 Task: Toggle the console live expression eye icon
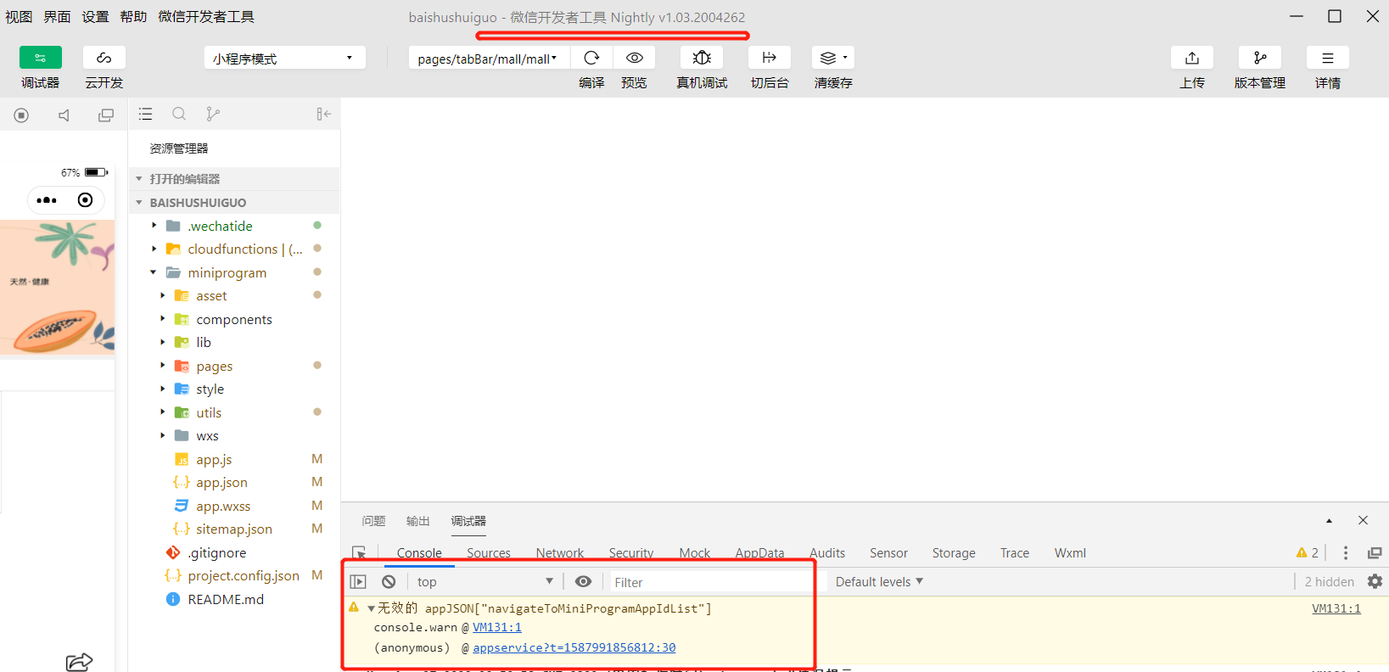point(583,582)
